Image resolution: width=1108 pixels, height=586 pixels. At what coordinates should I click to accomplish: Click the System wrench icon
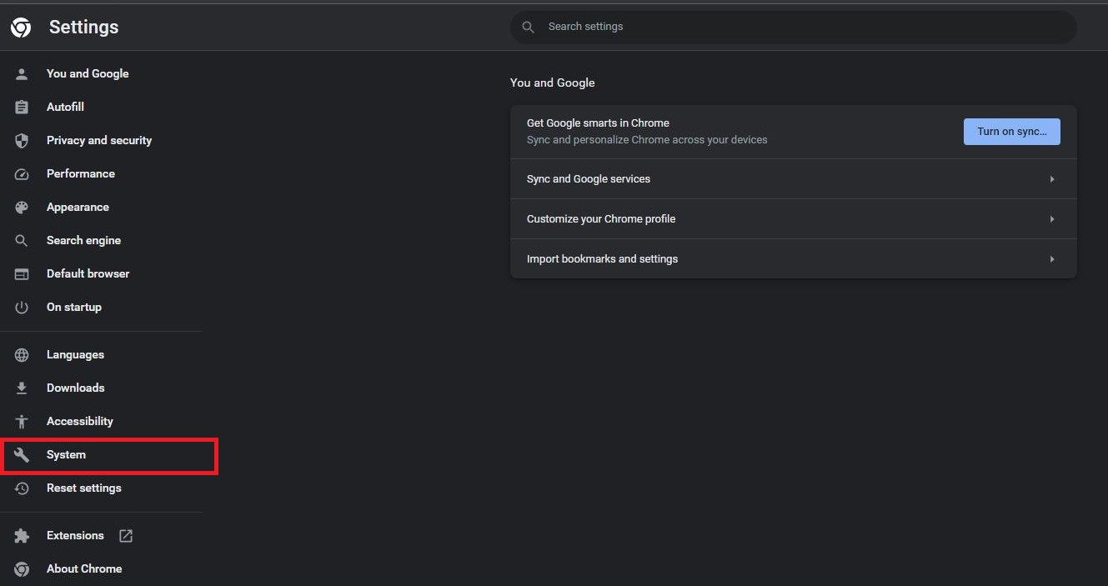point(22,454)
